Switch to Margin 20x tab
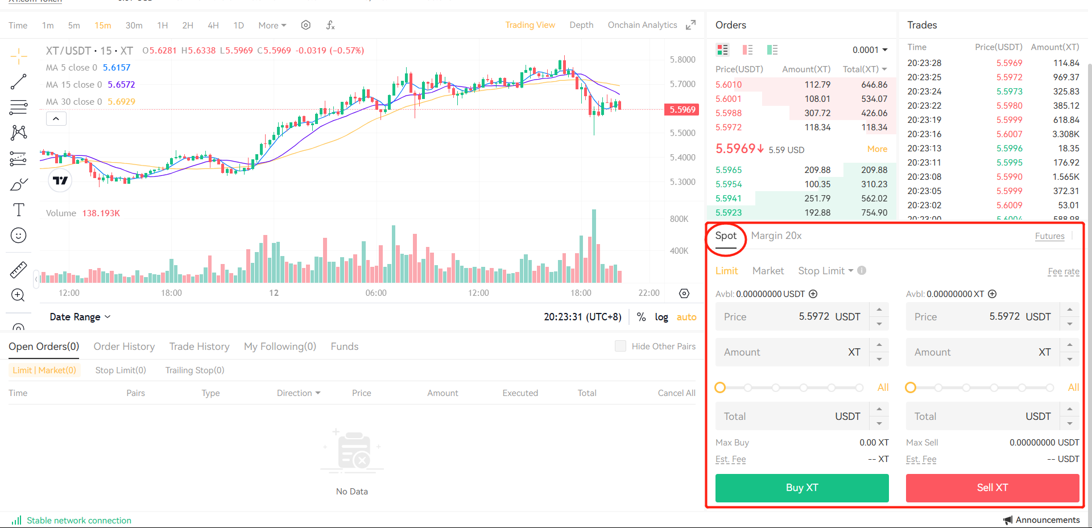 (776, 236)
